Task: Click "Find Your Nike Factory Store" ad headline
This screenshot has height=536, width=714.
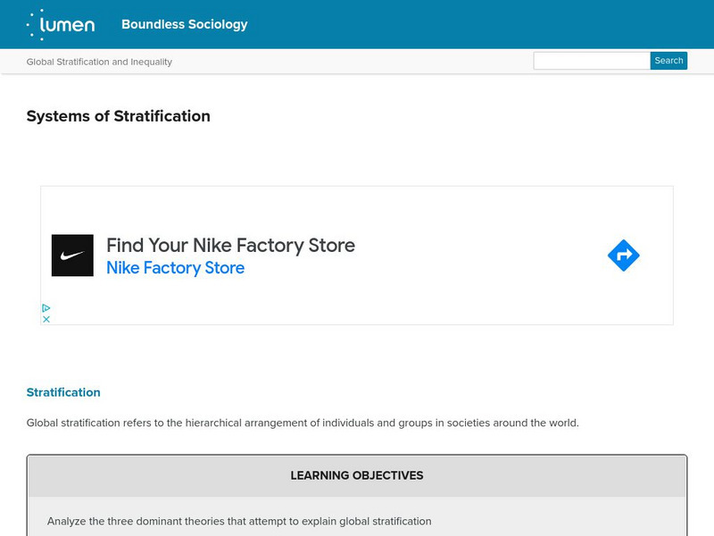Action: (230, 245)
